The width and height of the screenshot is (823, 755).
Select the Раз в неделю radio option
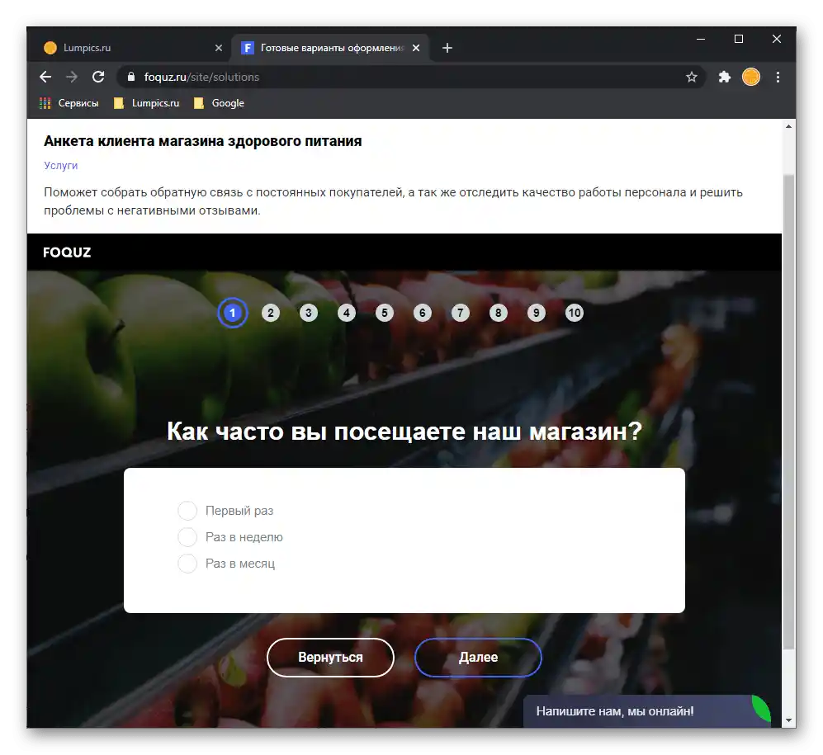pos(187,536)
